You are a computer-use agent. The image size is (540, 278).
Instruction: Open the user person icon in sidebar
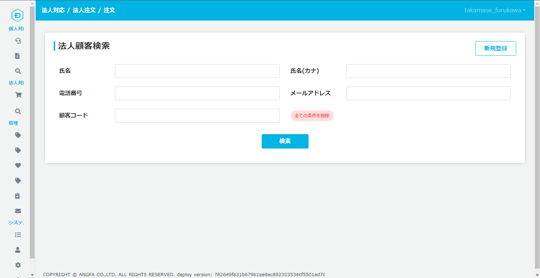tap(18, 250)
